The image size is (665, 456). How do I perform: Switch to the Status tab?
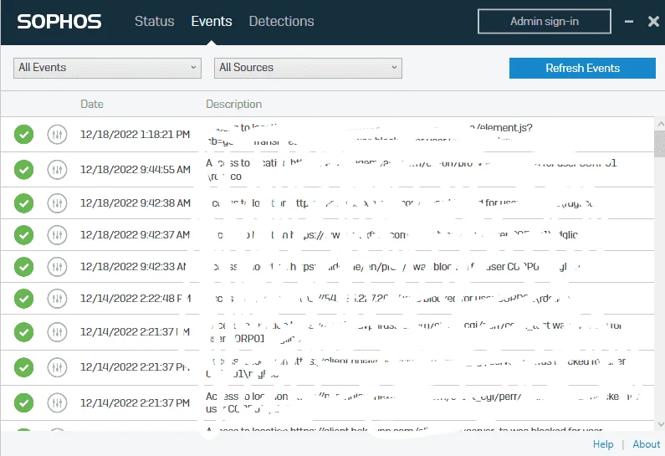point(155,21)
